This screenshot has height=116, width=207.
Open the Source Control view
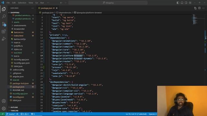(4, 24)
